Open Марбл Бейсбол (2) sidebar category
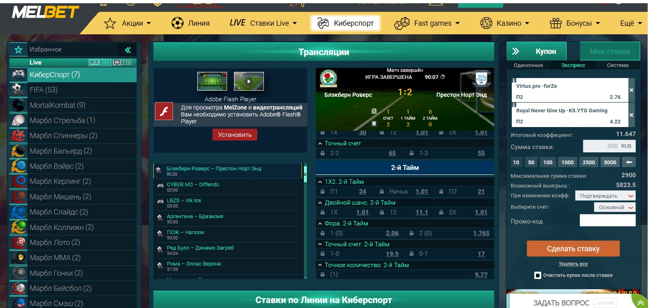This screenshot has width=648, height=308. click(x=73, y=288)
